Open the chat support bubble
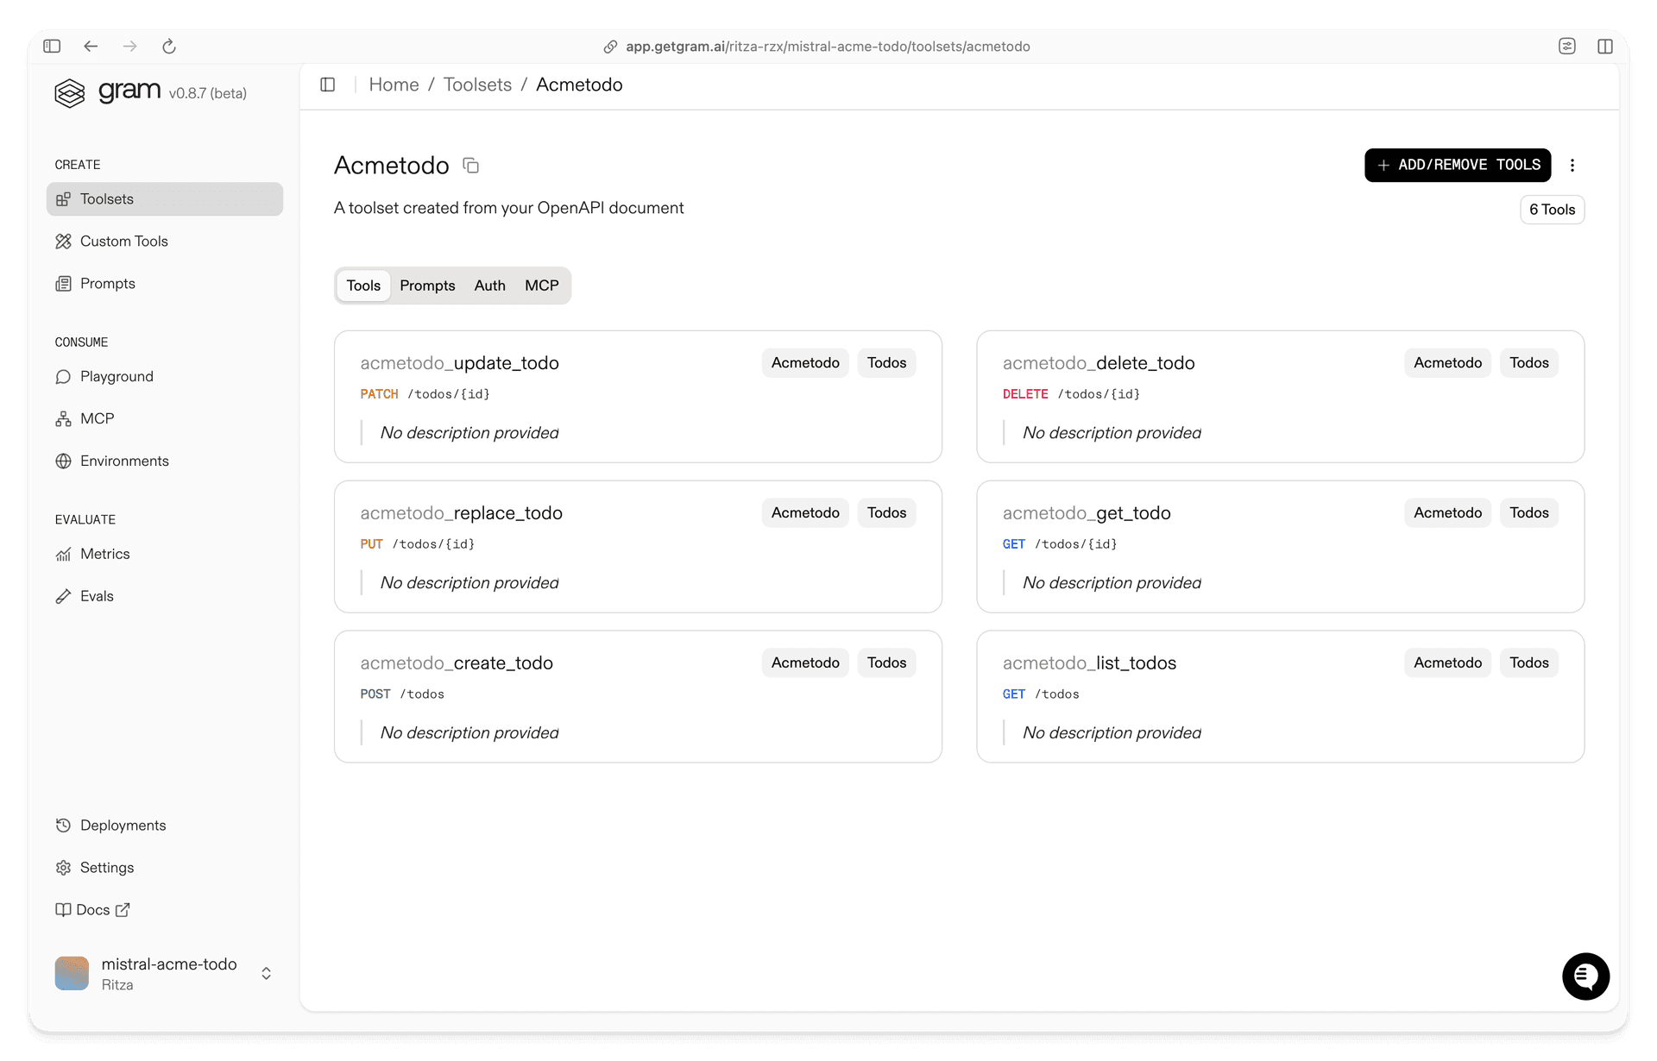The width and height of the screenshot is (1657, 1061). point(1586,976)
